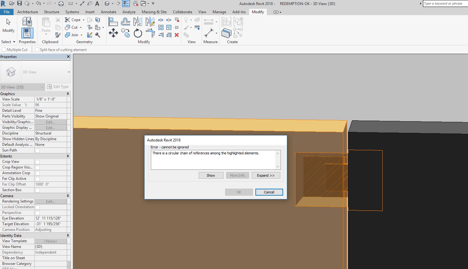Image resolution: width=468 pixels, height=269 pixels.
Task: Switch to the Architecture ribbon tab
Action: click(x=28, y=12)
